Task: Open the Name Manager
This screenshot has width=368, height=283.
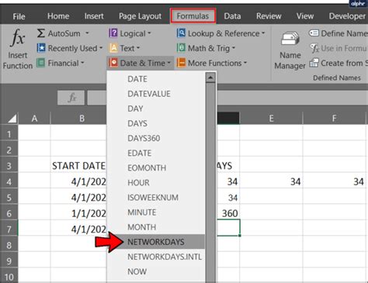Action: [x=290, y=50]
